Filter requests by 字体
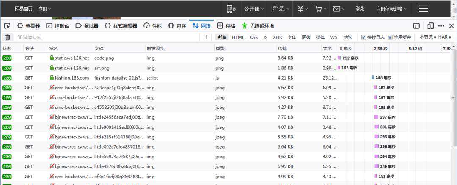 click(292, 37)
